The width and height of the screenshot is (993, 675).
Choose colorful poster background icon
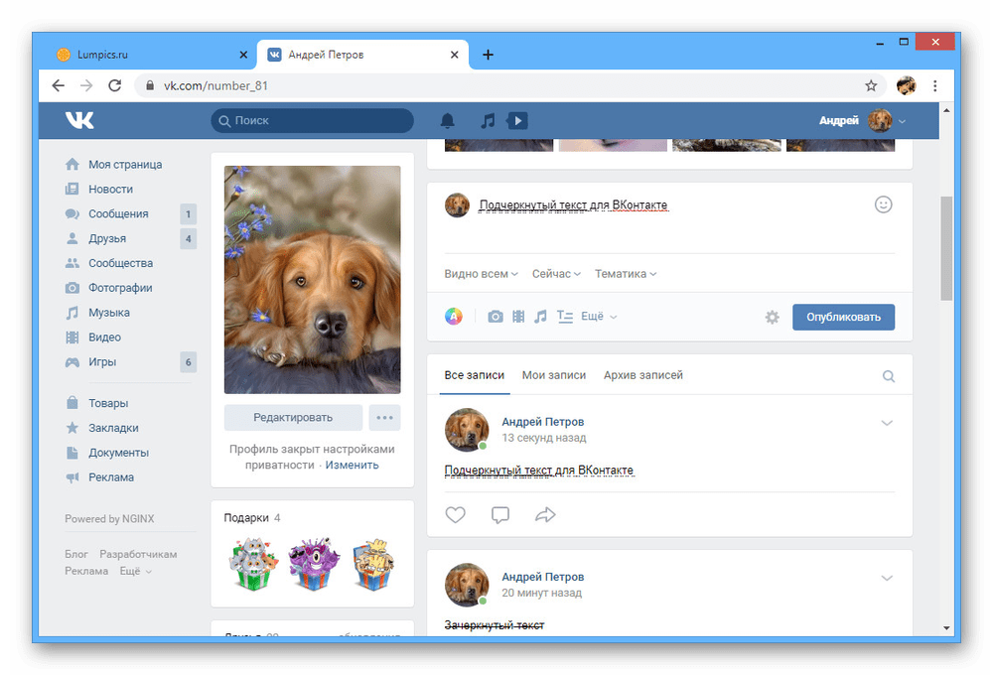(x=454, y=316)
